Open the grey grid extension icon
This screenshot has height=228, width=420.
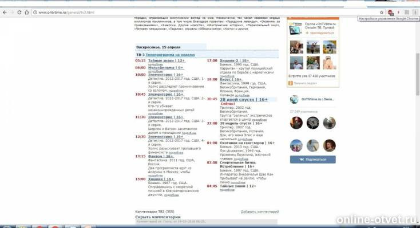407,13
